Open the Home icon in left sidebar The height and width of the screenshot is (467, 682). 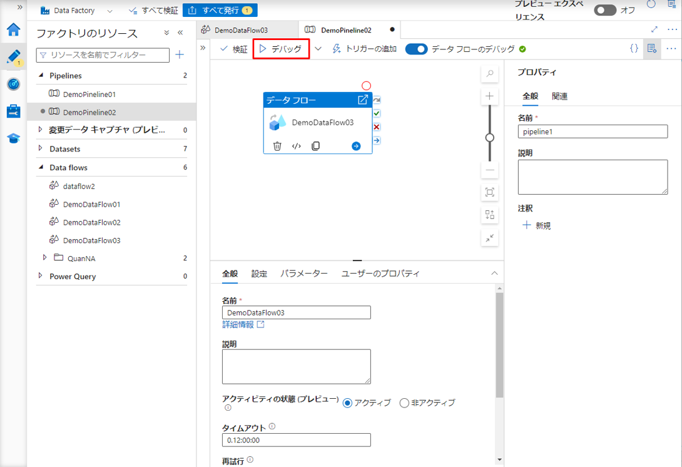pos(14,29)
